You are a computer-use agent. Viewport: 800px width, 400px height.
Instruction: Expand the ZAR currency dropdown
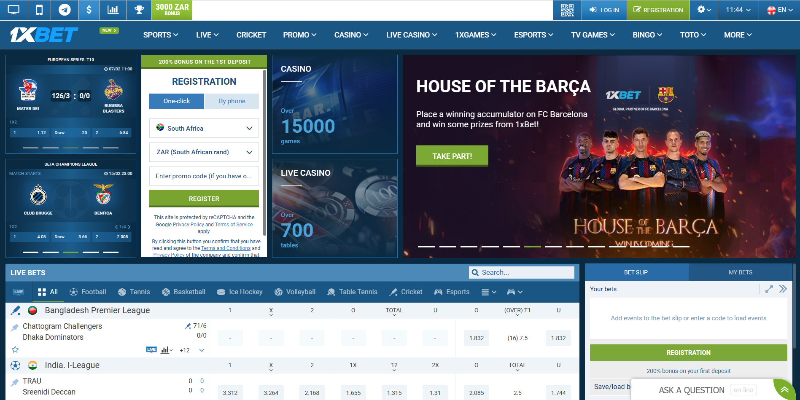tap(204, 152)
